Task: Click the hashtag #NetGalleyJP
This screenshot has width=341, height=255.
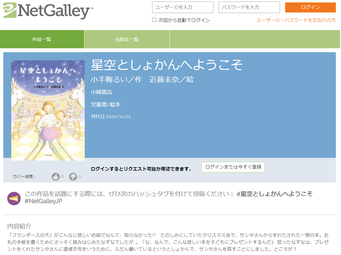Action: click(43, 201)
